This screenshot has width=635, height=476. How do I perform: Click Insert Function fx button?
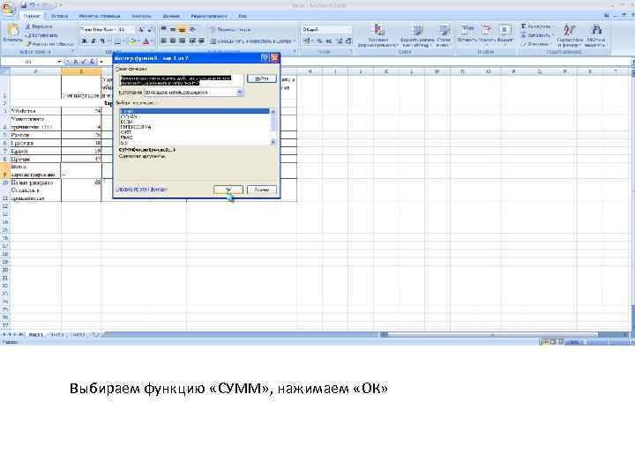[x=93, y=62]
